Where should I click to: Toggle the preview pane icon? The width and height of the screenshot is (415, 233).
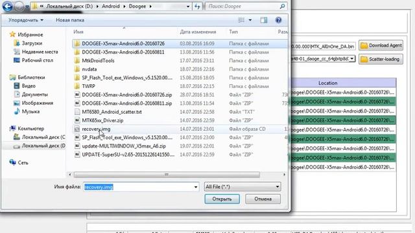coord(264,20)
